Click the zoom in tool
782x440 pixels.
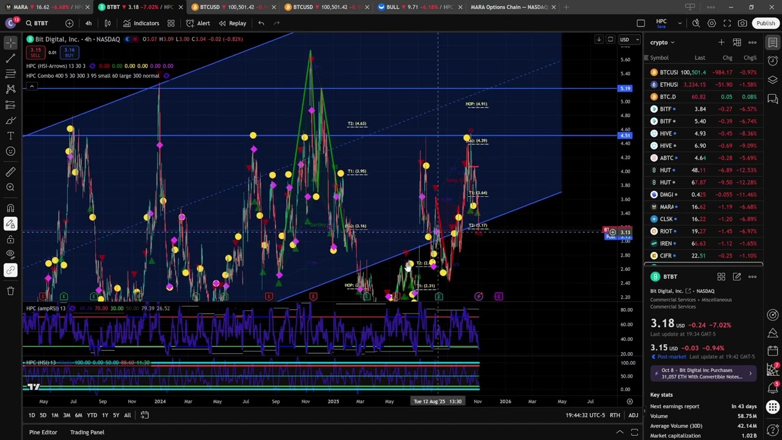click(x=10, y=188)
